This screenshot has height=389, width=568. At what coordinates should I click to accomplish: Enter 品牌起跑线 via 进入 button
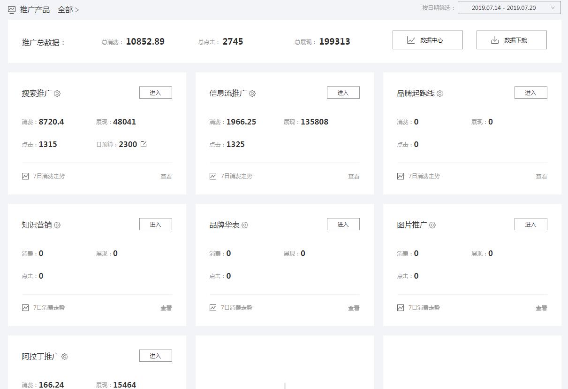coord(531,93)
